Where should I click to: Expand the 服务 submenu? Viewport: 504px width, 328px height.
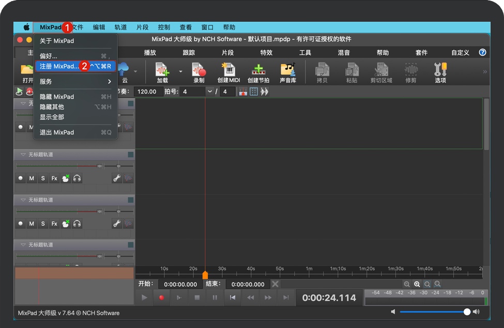tap(75, 81)
